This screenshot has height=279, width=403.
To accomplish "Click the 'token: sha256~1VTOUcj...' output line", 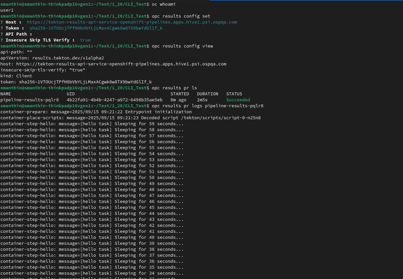I will click(76, 82).
